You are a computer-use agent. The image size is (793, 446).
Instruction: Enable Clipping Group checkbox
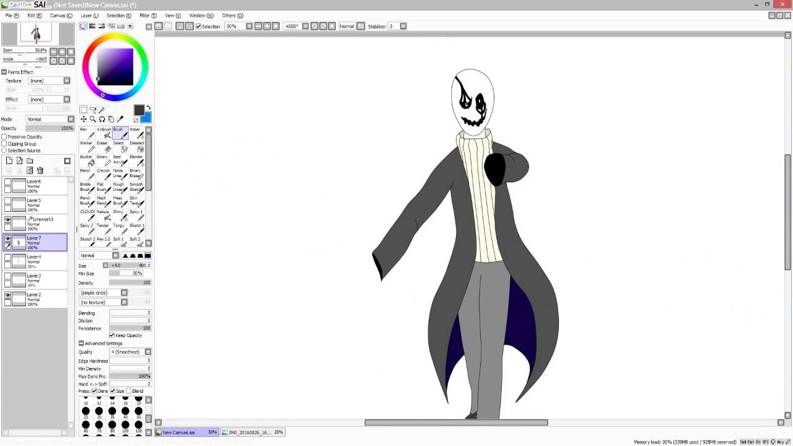point(4,144)
